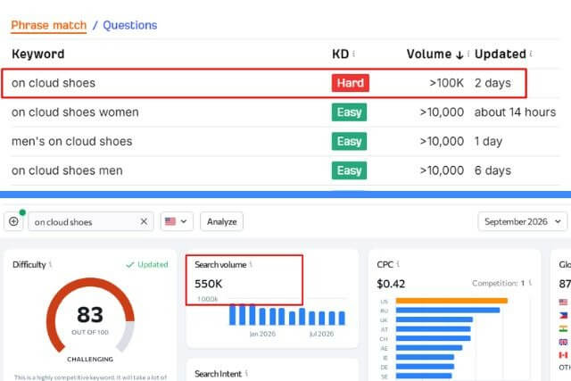The height and width of the screenshot is (381, 571).
Task: Click the Easy badge for on cloud shoes women
Action: point(349,112)
